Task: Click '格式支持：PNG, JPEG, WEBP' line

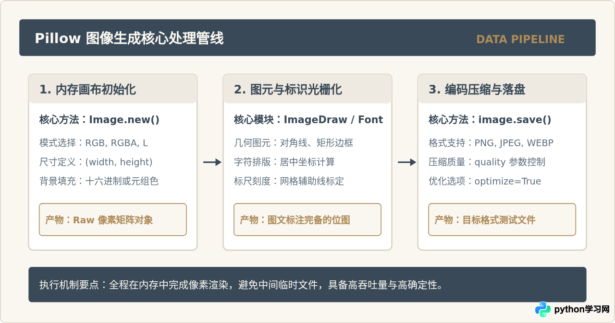Action: [491, 143]
